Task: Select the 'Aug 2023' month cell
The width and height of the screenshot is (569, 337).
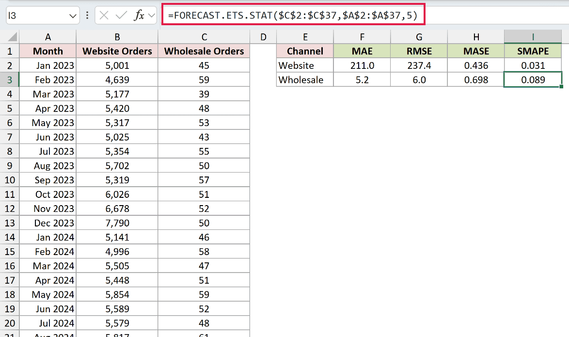Action: click(x=48, y=166)
